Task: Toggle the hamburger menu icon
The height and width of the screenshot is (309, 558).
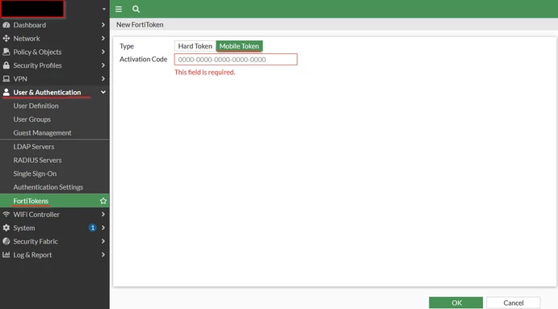Action: pyautogui.click(x=119, y=9)
